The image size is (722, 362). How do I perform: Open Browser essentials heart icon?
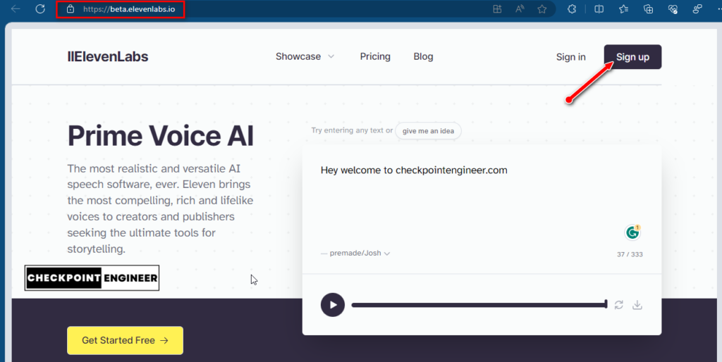tap(673, 9)
